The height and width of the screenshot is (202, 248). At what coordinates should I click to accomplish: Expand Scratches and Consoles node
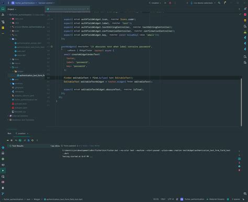pos(8,120)
